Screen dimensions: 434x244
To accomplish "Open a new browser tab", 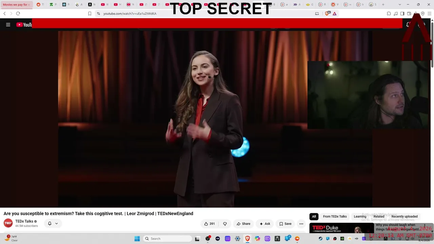I will click(383, 4).
